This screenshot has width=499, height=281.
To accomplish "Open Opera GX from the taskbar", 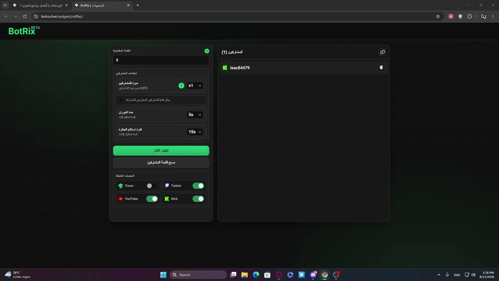I will click(x=279, y=275).
